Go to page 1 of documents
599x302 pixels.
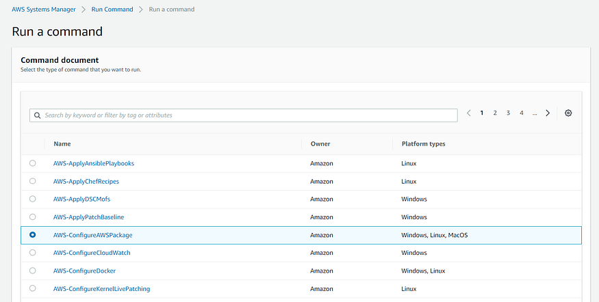pos(482,113)
